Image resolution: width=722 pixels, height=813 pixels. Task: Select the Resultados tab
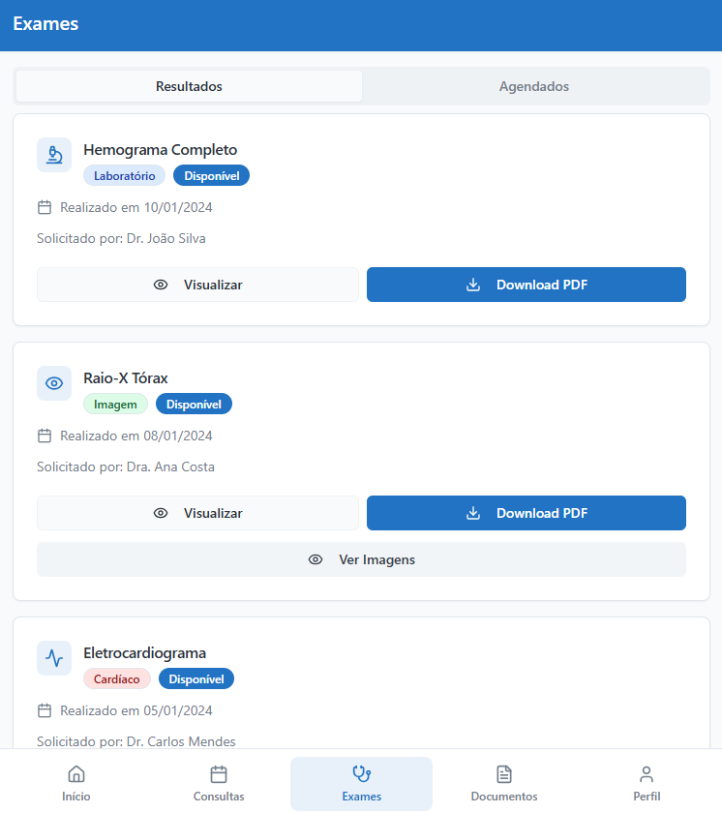pos(189,86)
